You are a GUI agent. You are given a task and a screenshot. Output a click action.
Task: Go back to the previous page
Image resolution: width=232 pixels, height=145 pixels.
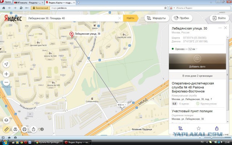[x=10, y=8]
